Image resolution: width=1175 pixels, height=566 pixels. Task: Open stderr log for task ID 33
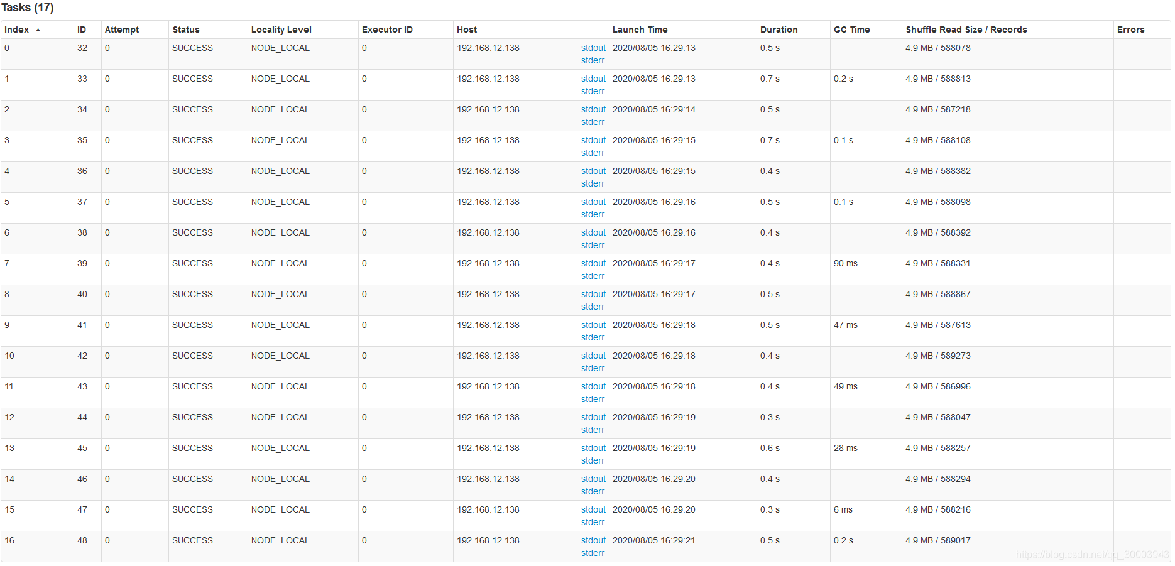click(593, 91)
